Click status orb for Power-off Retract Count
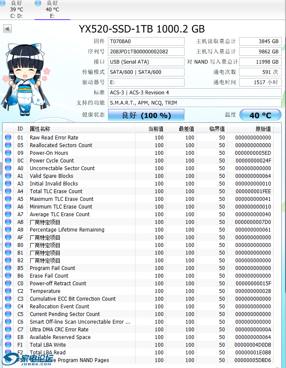Viewport: 286px width, 368px height. (x=8, y=283)
